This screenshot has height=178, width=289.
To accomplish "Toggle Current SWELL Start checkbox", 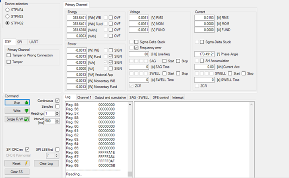I will tap(230, 74).
